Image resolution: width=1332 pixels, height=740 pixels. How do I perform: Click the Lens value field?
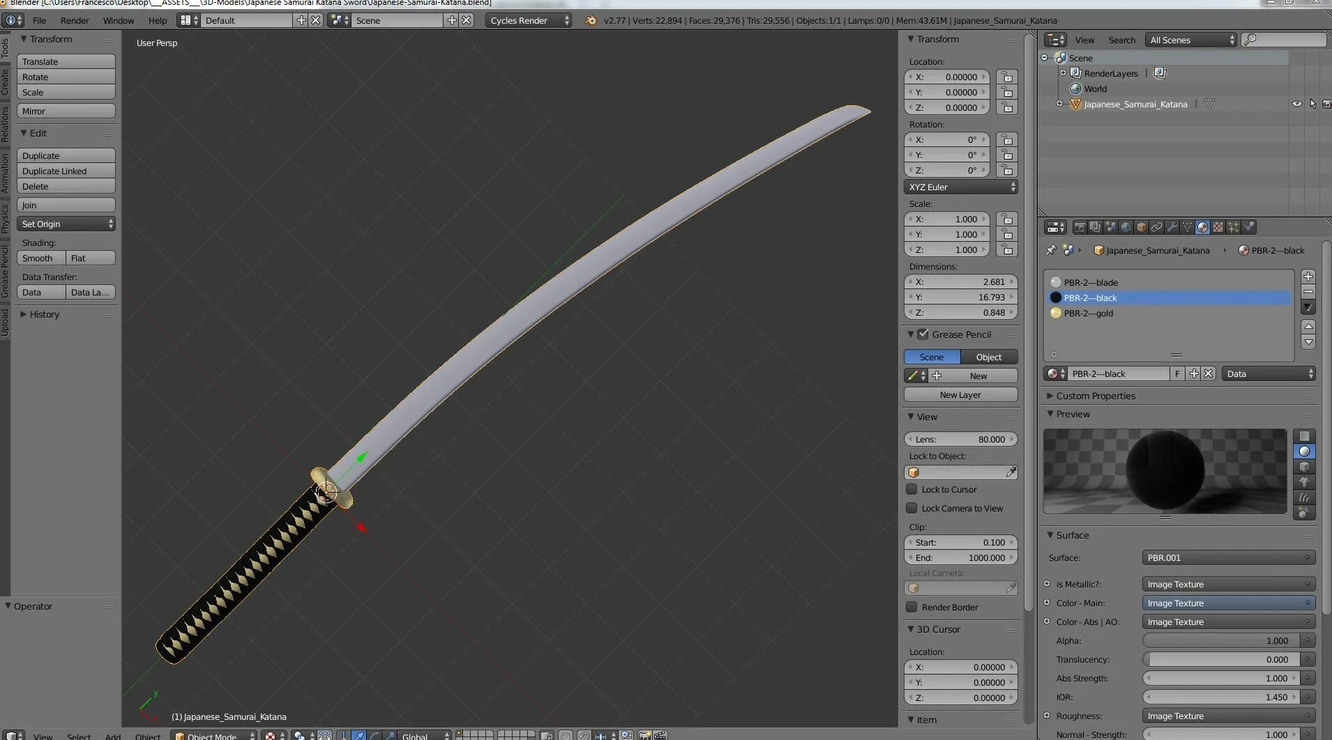click(961, 439)
